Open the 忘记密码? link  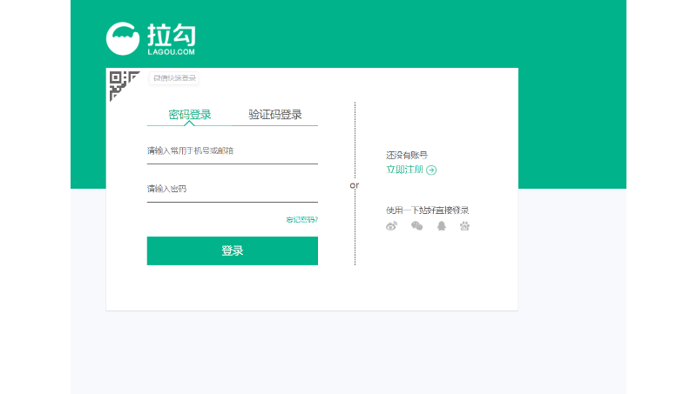coord(301,220)
